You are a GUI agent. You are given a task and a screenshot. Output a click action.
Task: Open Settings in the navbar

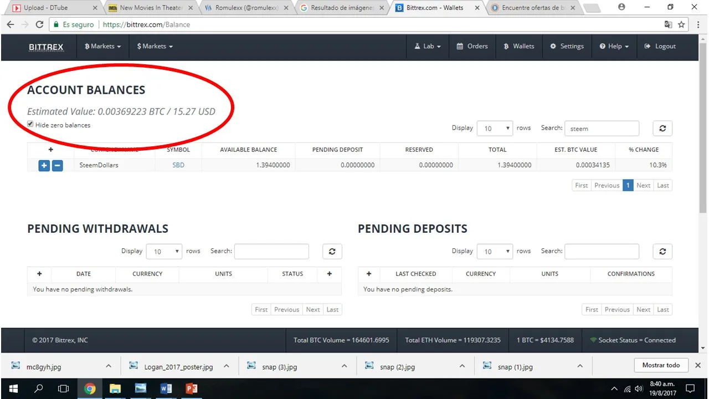(567, 47)
